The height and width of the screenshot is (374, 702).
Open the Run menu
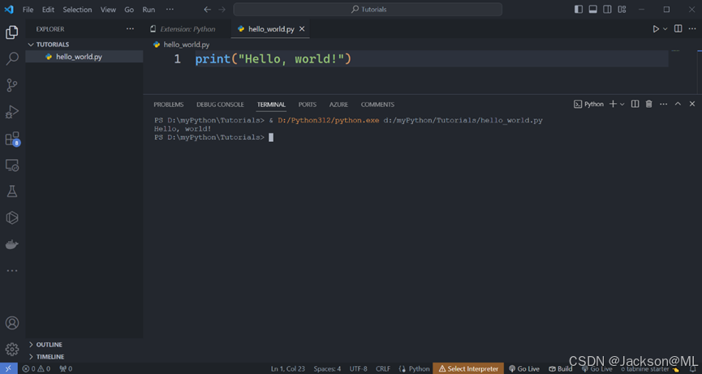click(x=149, y=10)
